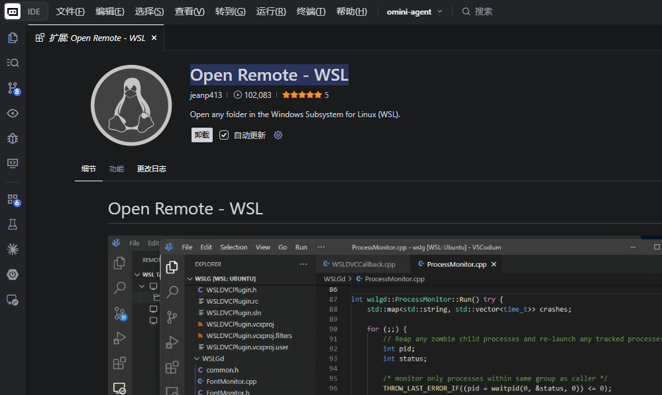Image resolution: width=662 pixels, height=395 pixels.
Task: Switch to the 细节 tab
Action: pyautogui.click(x=89, y=169)
